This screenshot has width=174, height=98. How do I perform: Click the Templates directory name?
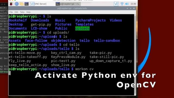pyautogui.click(x=85, y=24)
